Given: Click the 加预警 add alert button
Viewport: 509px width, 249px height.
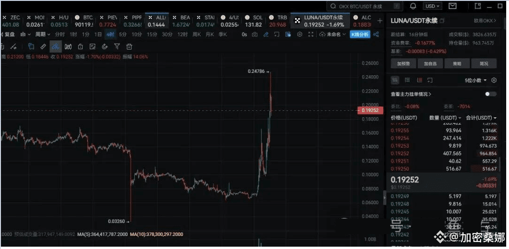Looking at the screenshot, I should (403, 64).
